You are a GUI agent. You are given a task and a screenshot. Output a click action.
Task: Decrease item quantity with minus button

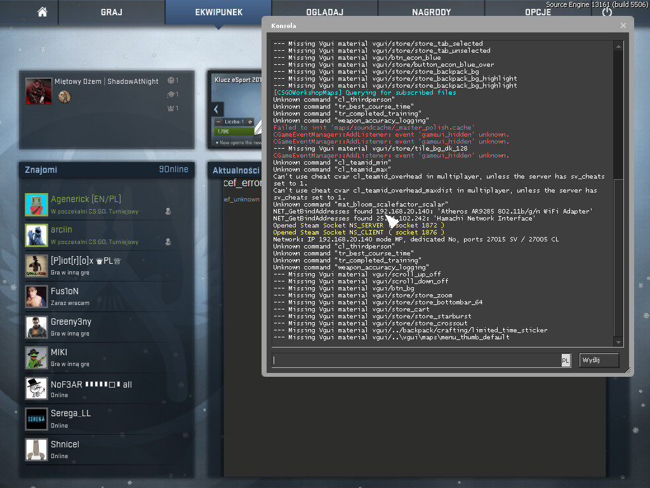pos(219,121)
